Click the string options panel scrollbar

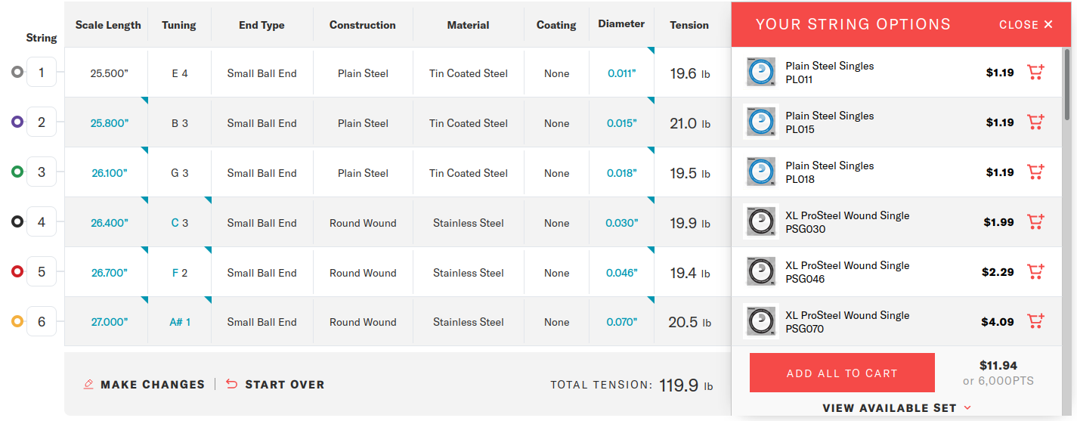click(x=1066, y=83)
